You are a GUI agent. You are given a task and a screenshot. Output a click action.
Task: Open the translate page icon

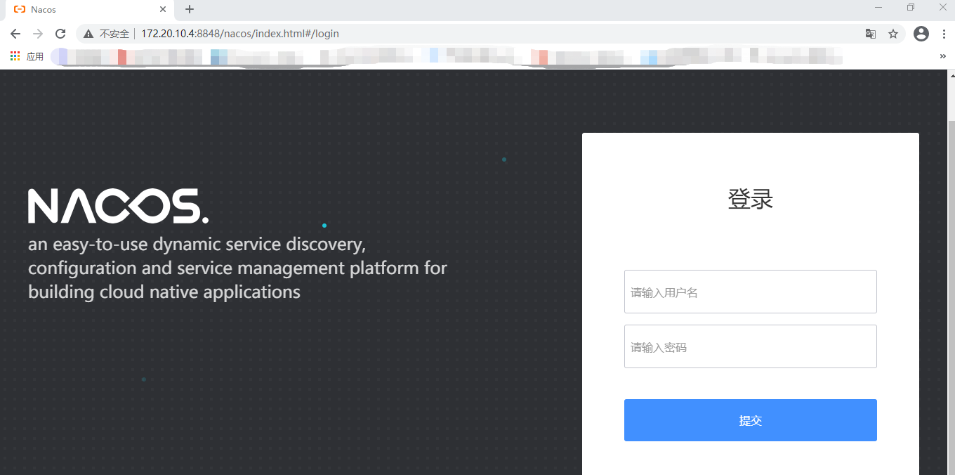pos(871,34)
